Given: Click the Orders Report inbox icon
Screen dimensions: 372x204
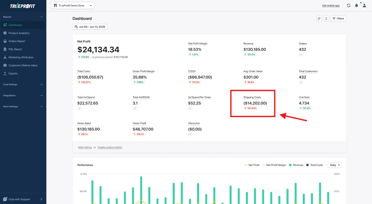Looking at the screenshot, I should point(5,41).
